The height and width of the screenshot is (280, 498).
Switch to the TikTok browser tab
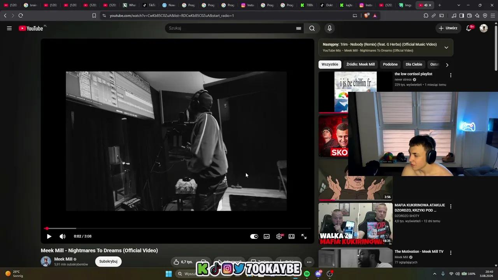(x=149, y=5)
